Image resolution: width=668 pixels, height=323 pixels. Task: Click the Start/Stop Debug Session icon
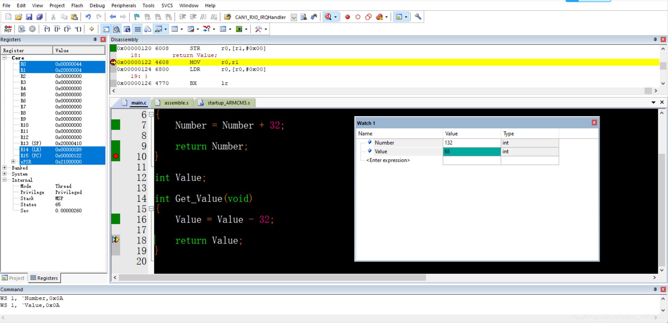pyautogui.click(x=328, y=17)
